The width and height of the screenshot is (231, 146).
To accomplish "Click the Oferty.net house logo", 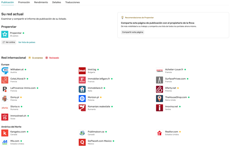I will pyautogui.click(x=159, y=89).
